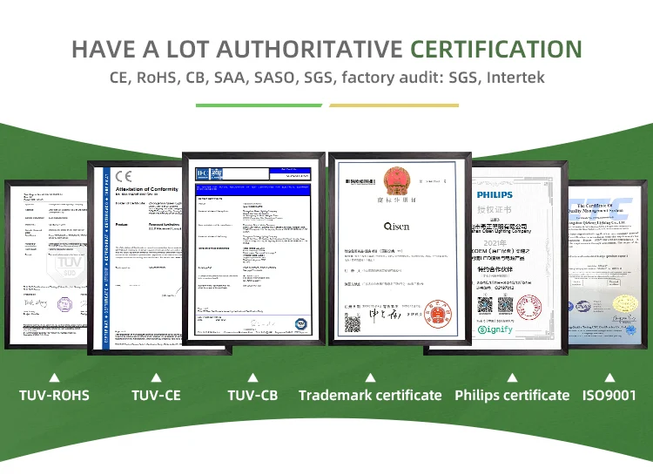Click the red round seal on the trademark certificate

tap(438, 314)
